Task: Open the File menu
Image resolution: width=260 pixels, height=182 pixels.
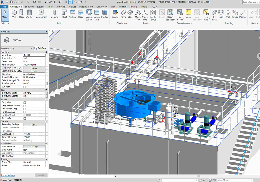Action: click(4, 6)
